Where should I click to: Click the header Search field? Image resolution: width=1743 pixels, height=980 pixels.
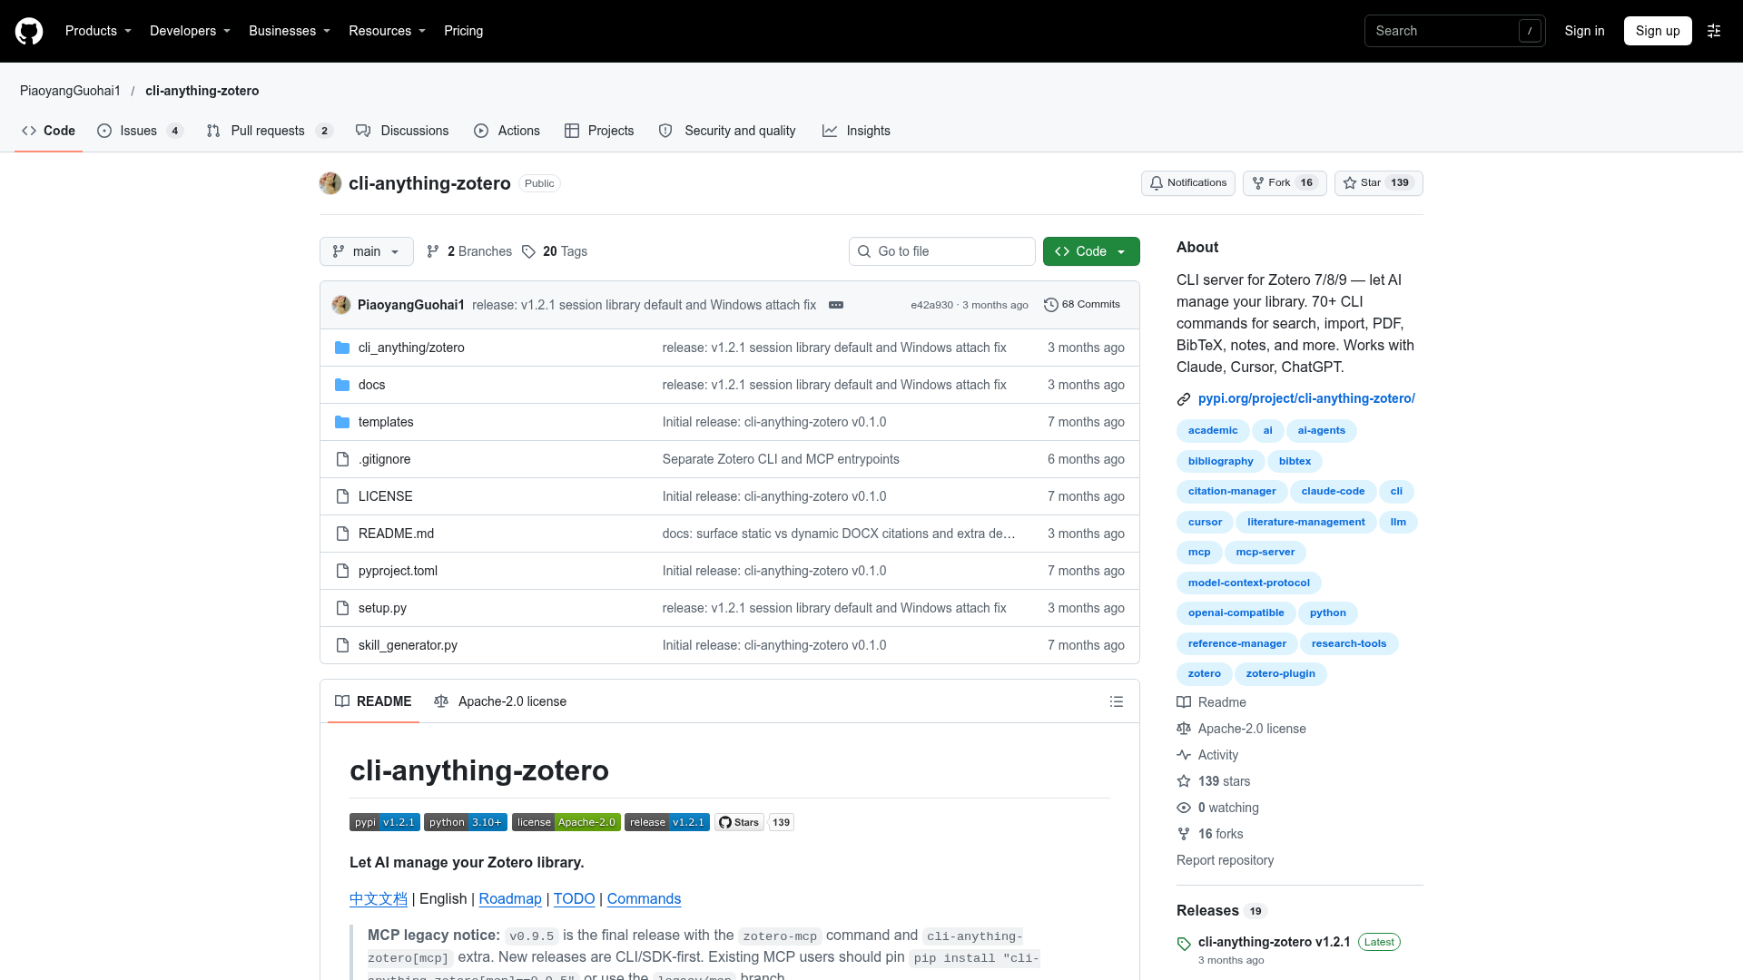click(x=1454, y=31)
